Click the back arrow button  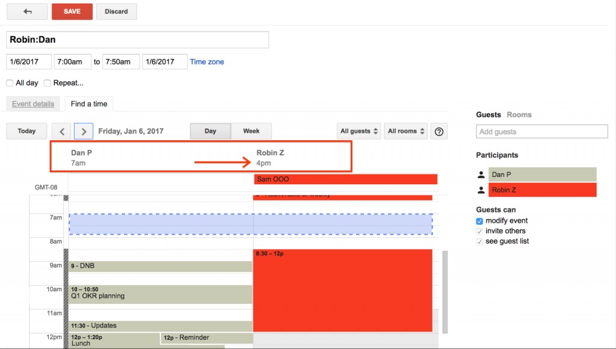coord(27,11)
